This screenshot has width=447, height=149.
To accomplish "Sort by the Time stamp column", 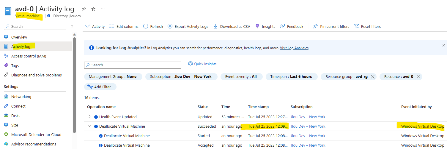I will [x=258, y=107].
